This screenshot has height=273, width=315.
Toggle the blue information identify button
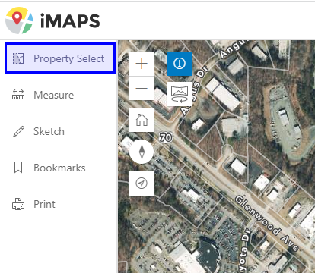click(x=180, y=64)
